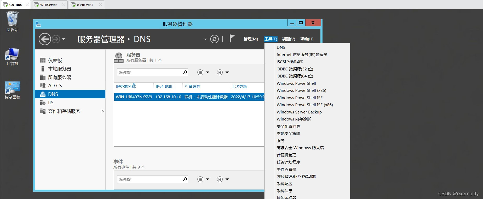Click search magnifier in events filter
The width and height of the screenshot is (483, 199).
(185, 179)
